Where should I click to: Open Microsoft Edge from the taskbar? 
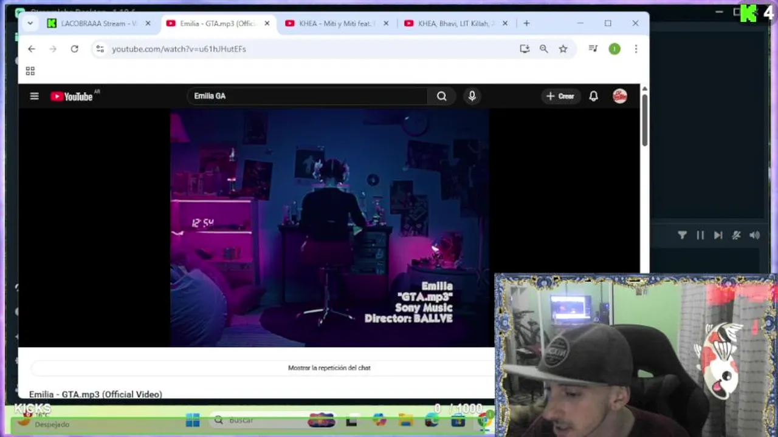(432, 420)
